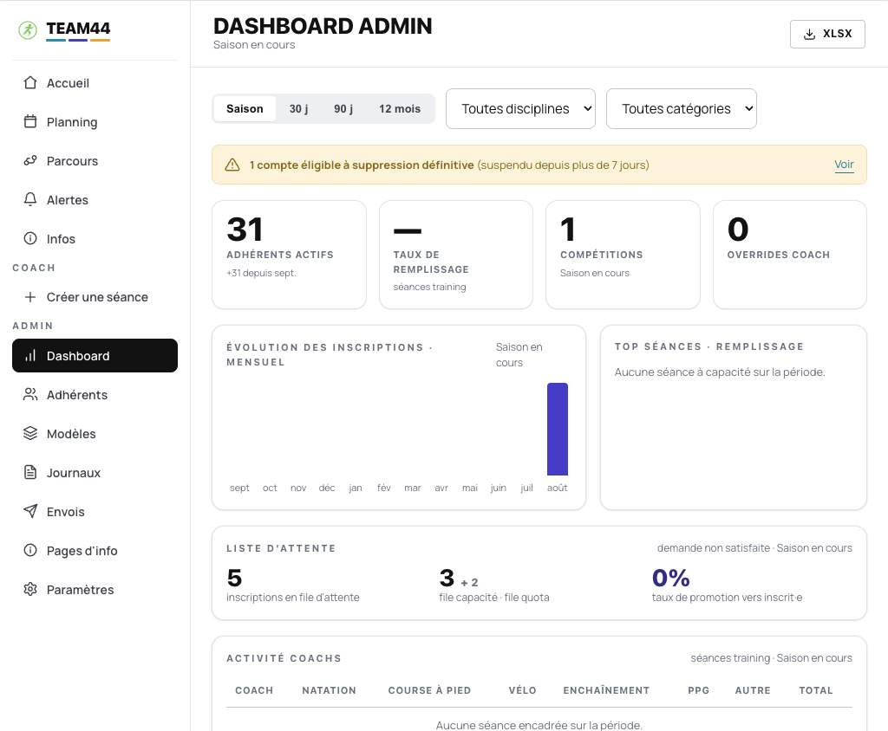Follow the Voir link in the alert
The image size is (888, 731).
(844, 165)
